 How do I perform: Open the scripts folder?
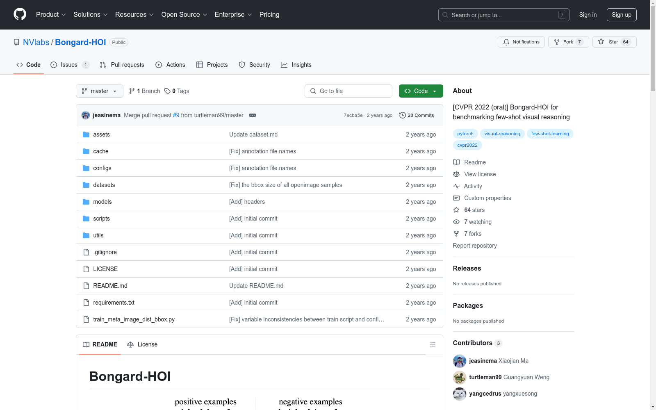click(x=101, y=219)
